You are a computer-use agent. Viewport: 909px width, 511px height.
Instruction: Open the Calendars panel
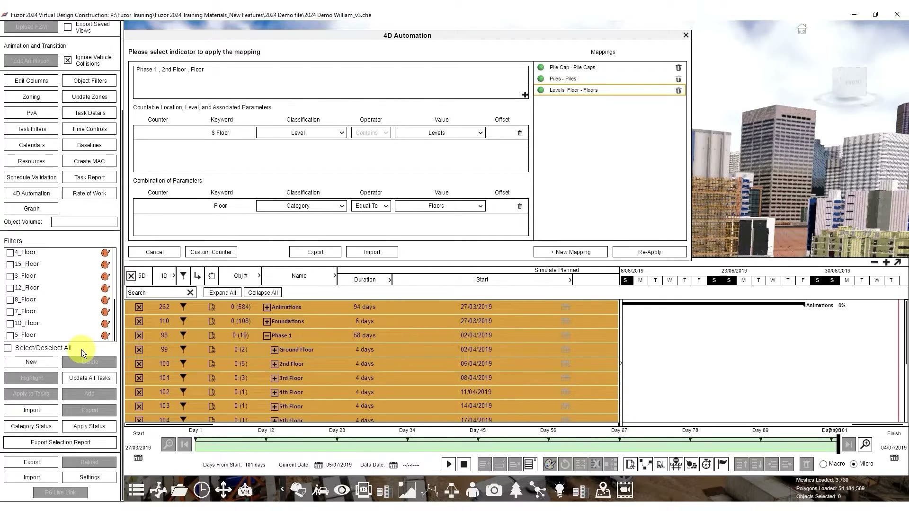[31, 145]
